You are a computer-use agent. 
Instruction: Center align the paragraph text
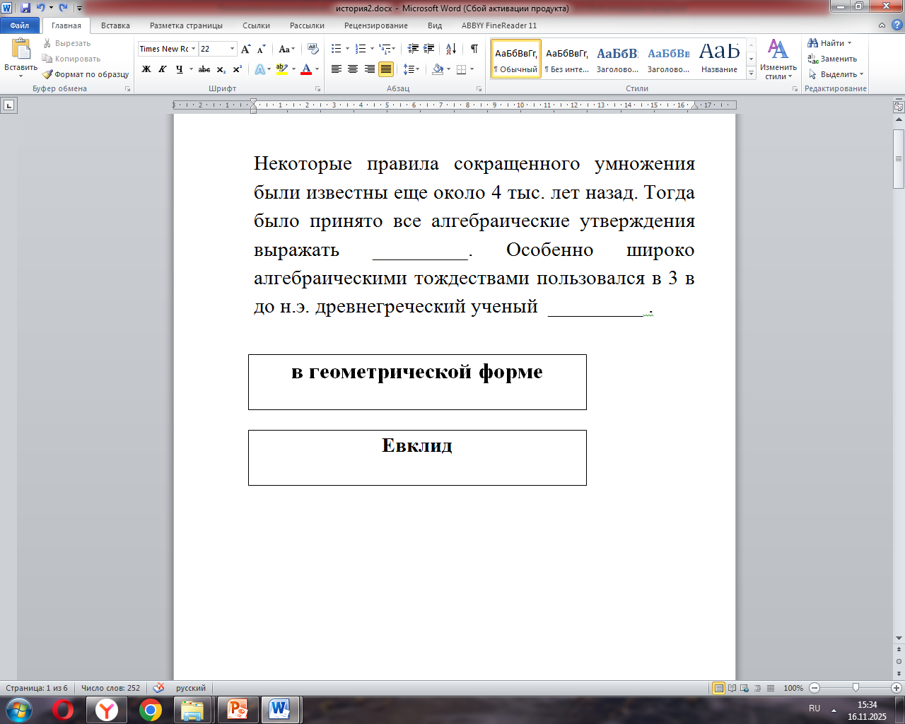click(353, 69)
